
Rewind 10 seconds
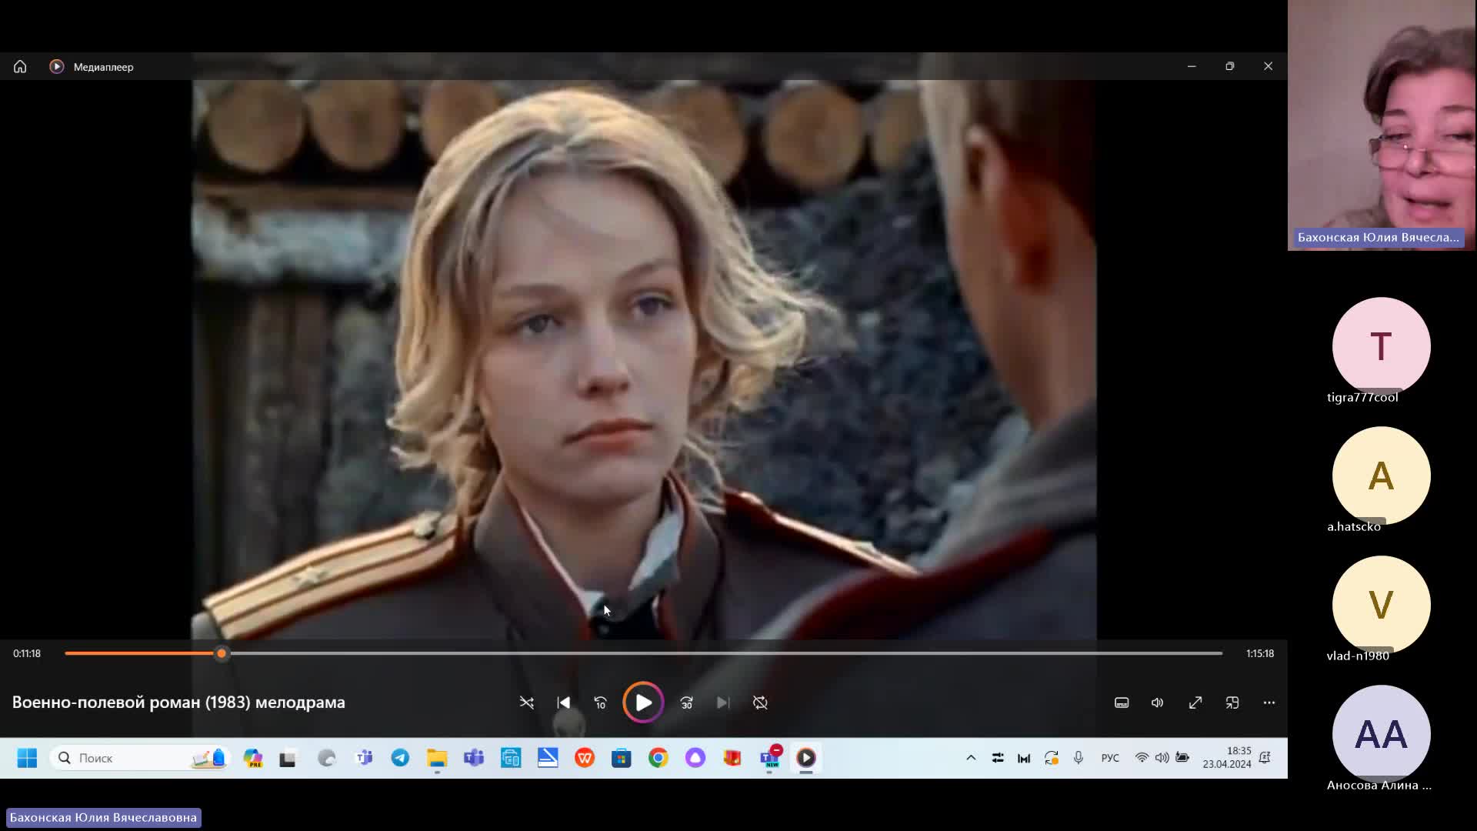tap(601, 703)
